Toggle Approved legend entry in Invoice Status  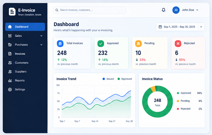click(x=184, y=93)
